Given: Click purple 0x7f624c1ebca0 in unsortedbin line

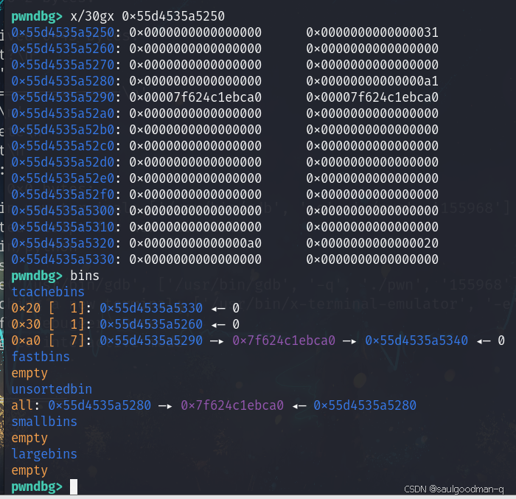Looking at the screenshot, I should [232, 405].
